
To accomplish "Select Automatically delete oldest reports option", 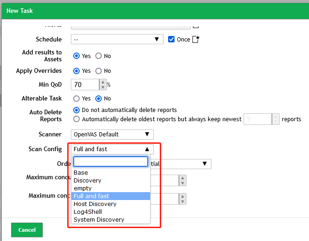I will (x=77, y=119).
